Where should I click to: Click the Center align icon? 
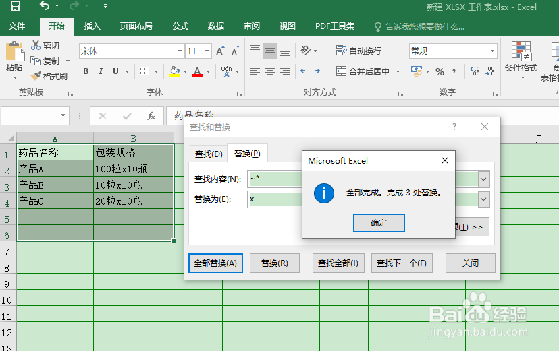[x=270, y=71]
